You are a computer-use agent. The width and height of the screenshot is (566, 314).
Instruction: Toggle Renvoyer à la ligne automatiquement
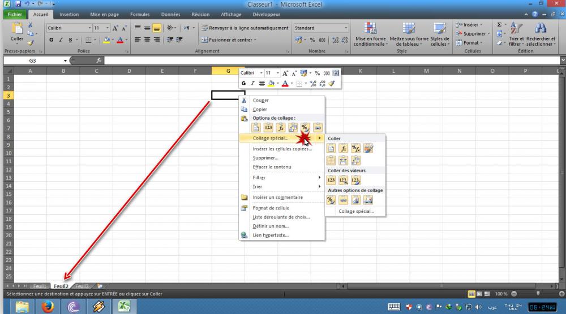click(245, 28)
